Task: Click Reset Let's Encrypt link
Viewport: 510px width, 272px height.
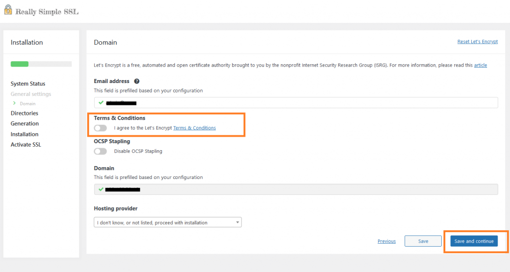Action: [x=477, y=42]
